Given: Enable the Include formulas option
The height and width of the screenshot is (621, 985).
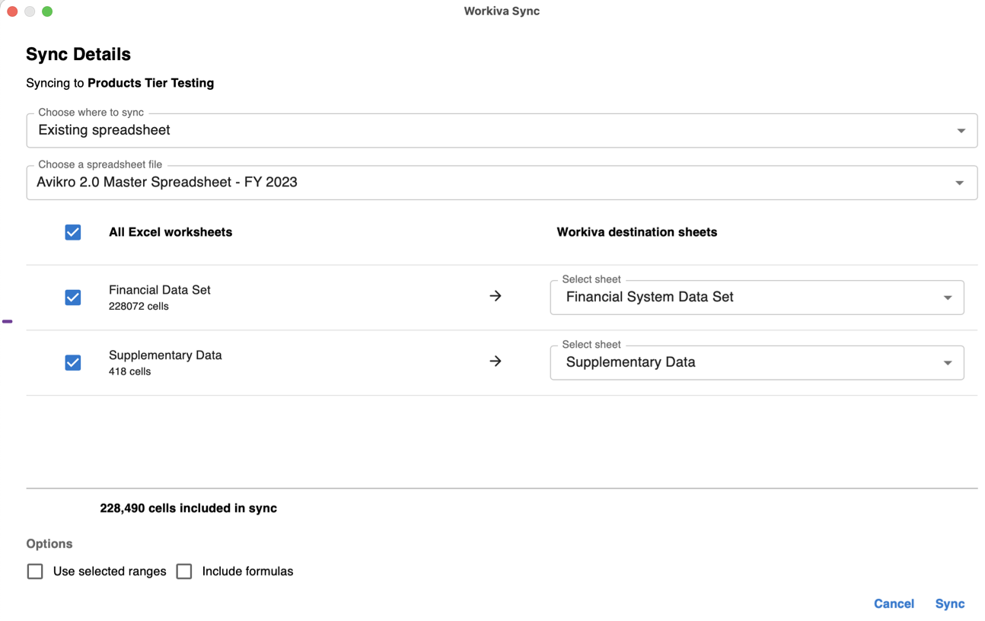Looking at the screenshot, I should pos(184,571).
